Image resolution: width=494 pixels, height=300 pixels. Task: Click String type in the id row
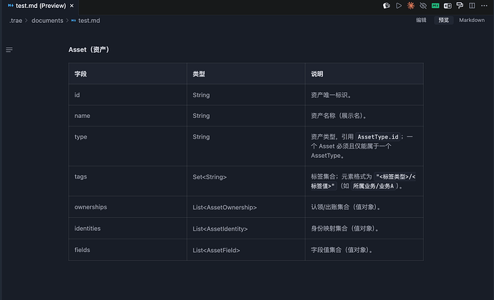(x=201, y=95)
